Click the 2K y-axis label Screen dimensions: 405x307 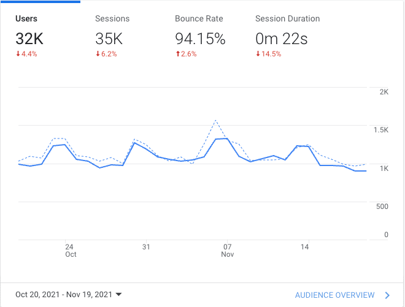384,92
